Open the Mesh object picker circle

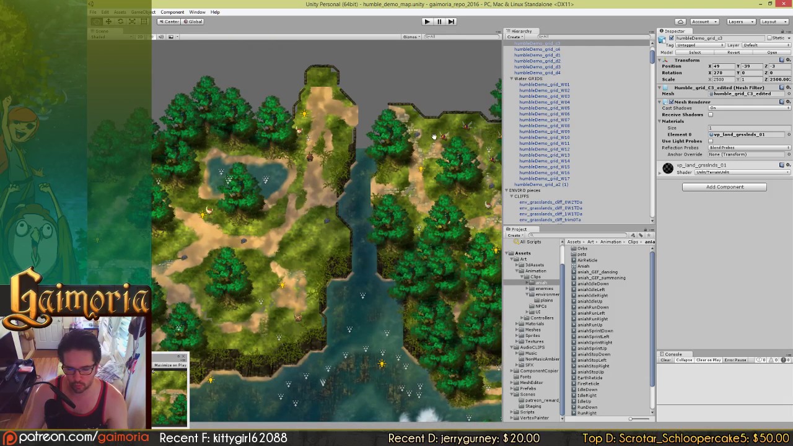pos(788,94)
